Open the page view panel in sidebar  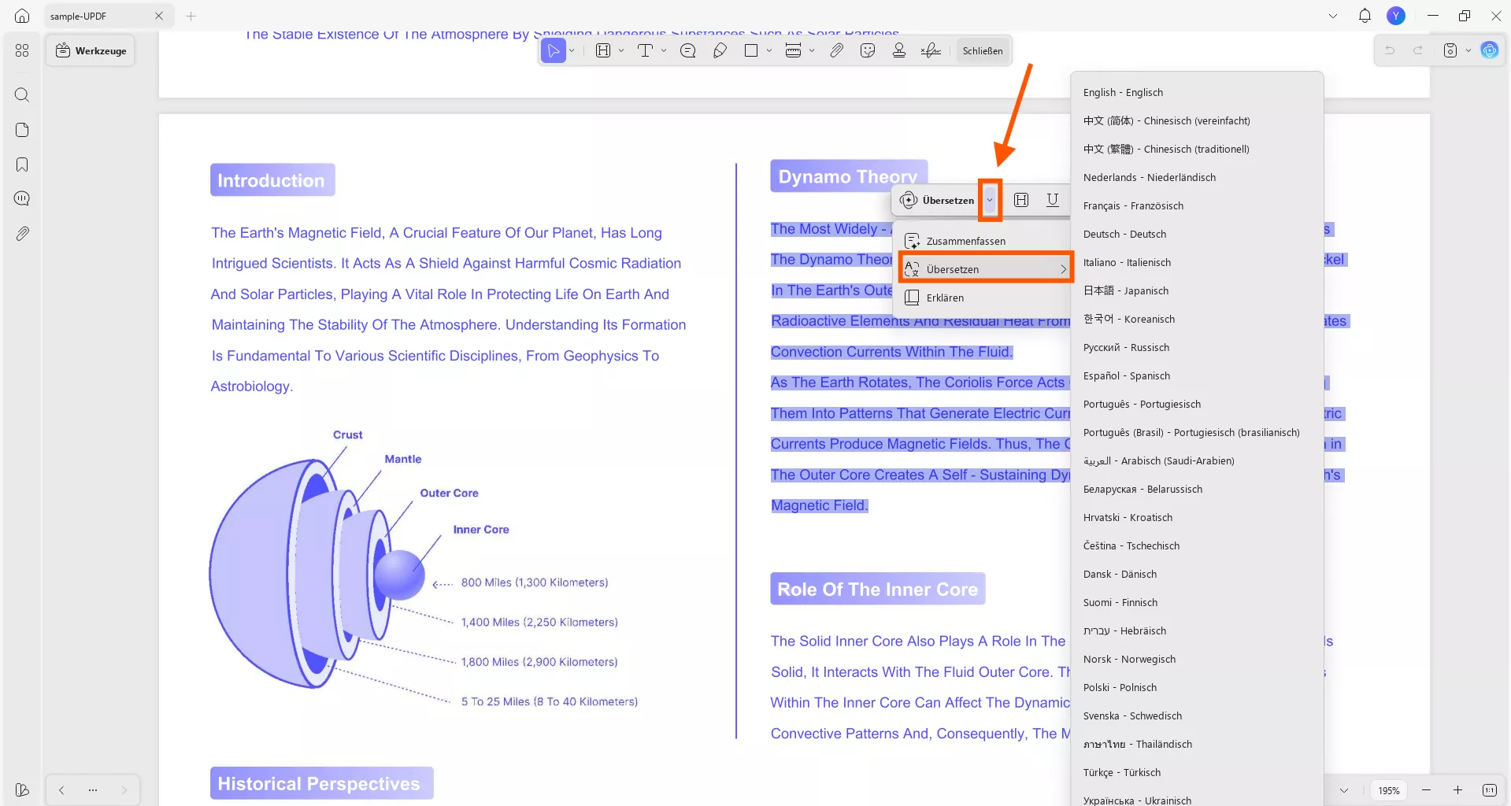pos(22,130)
